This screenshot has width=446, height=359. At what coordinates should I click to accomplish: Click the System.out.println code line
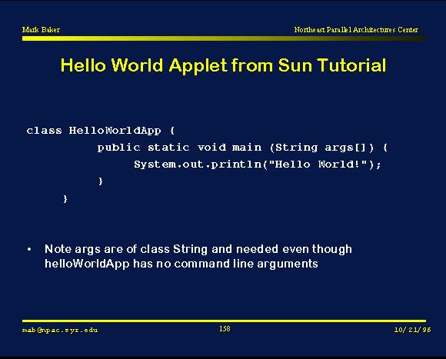coord(258,165)
